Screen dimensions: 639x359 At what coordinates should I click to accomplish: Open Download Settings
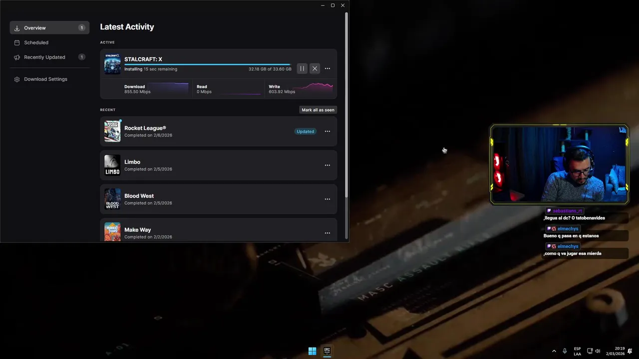[49, 79]
